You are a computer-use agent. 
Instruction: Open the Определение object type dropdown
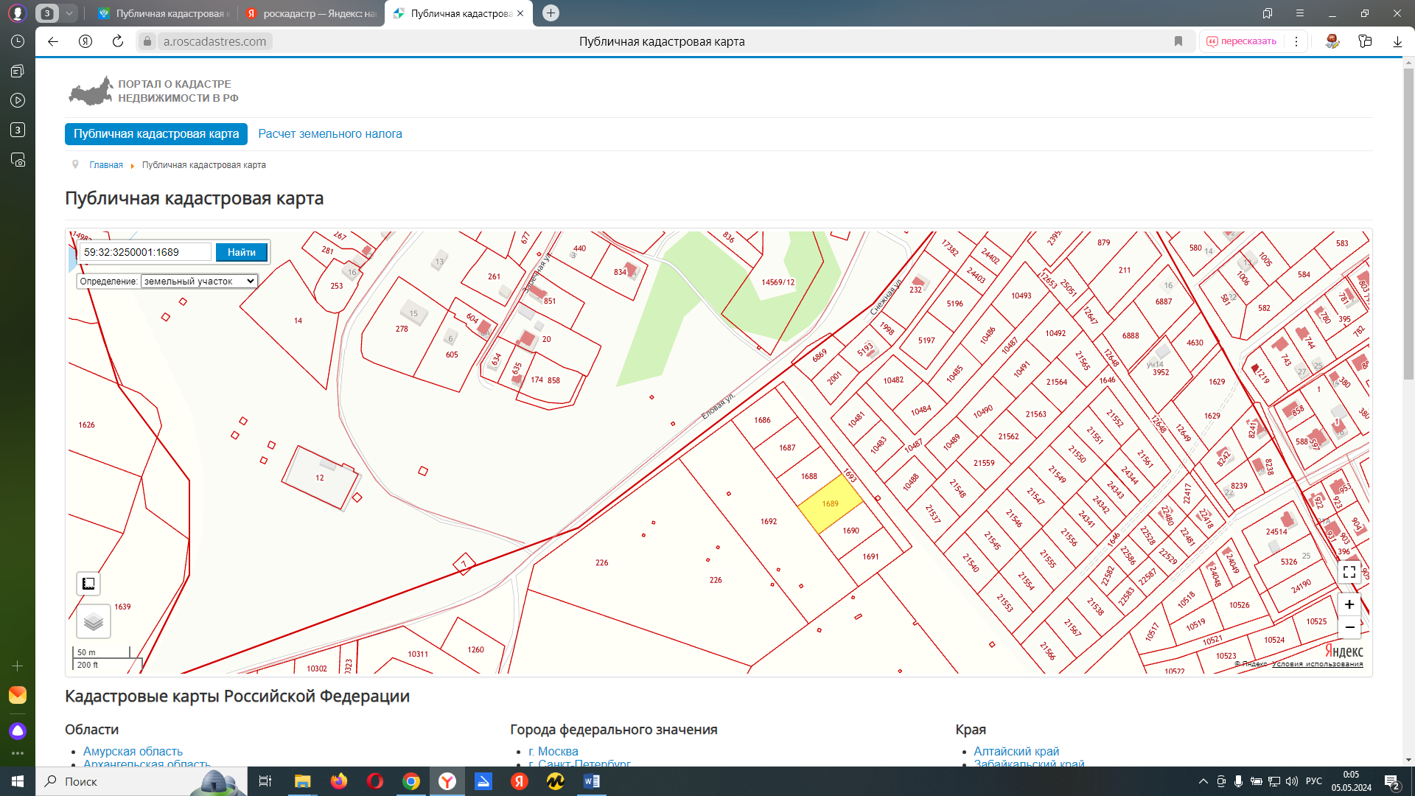click(199, 282)
